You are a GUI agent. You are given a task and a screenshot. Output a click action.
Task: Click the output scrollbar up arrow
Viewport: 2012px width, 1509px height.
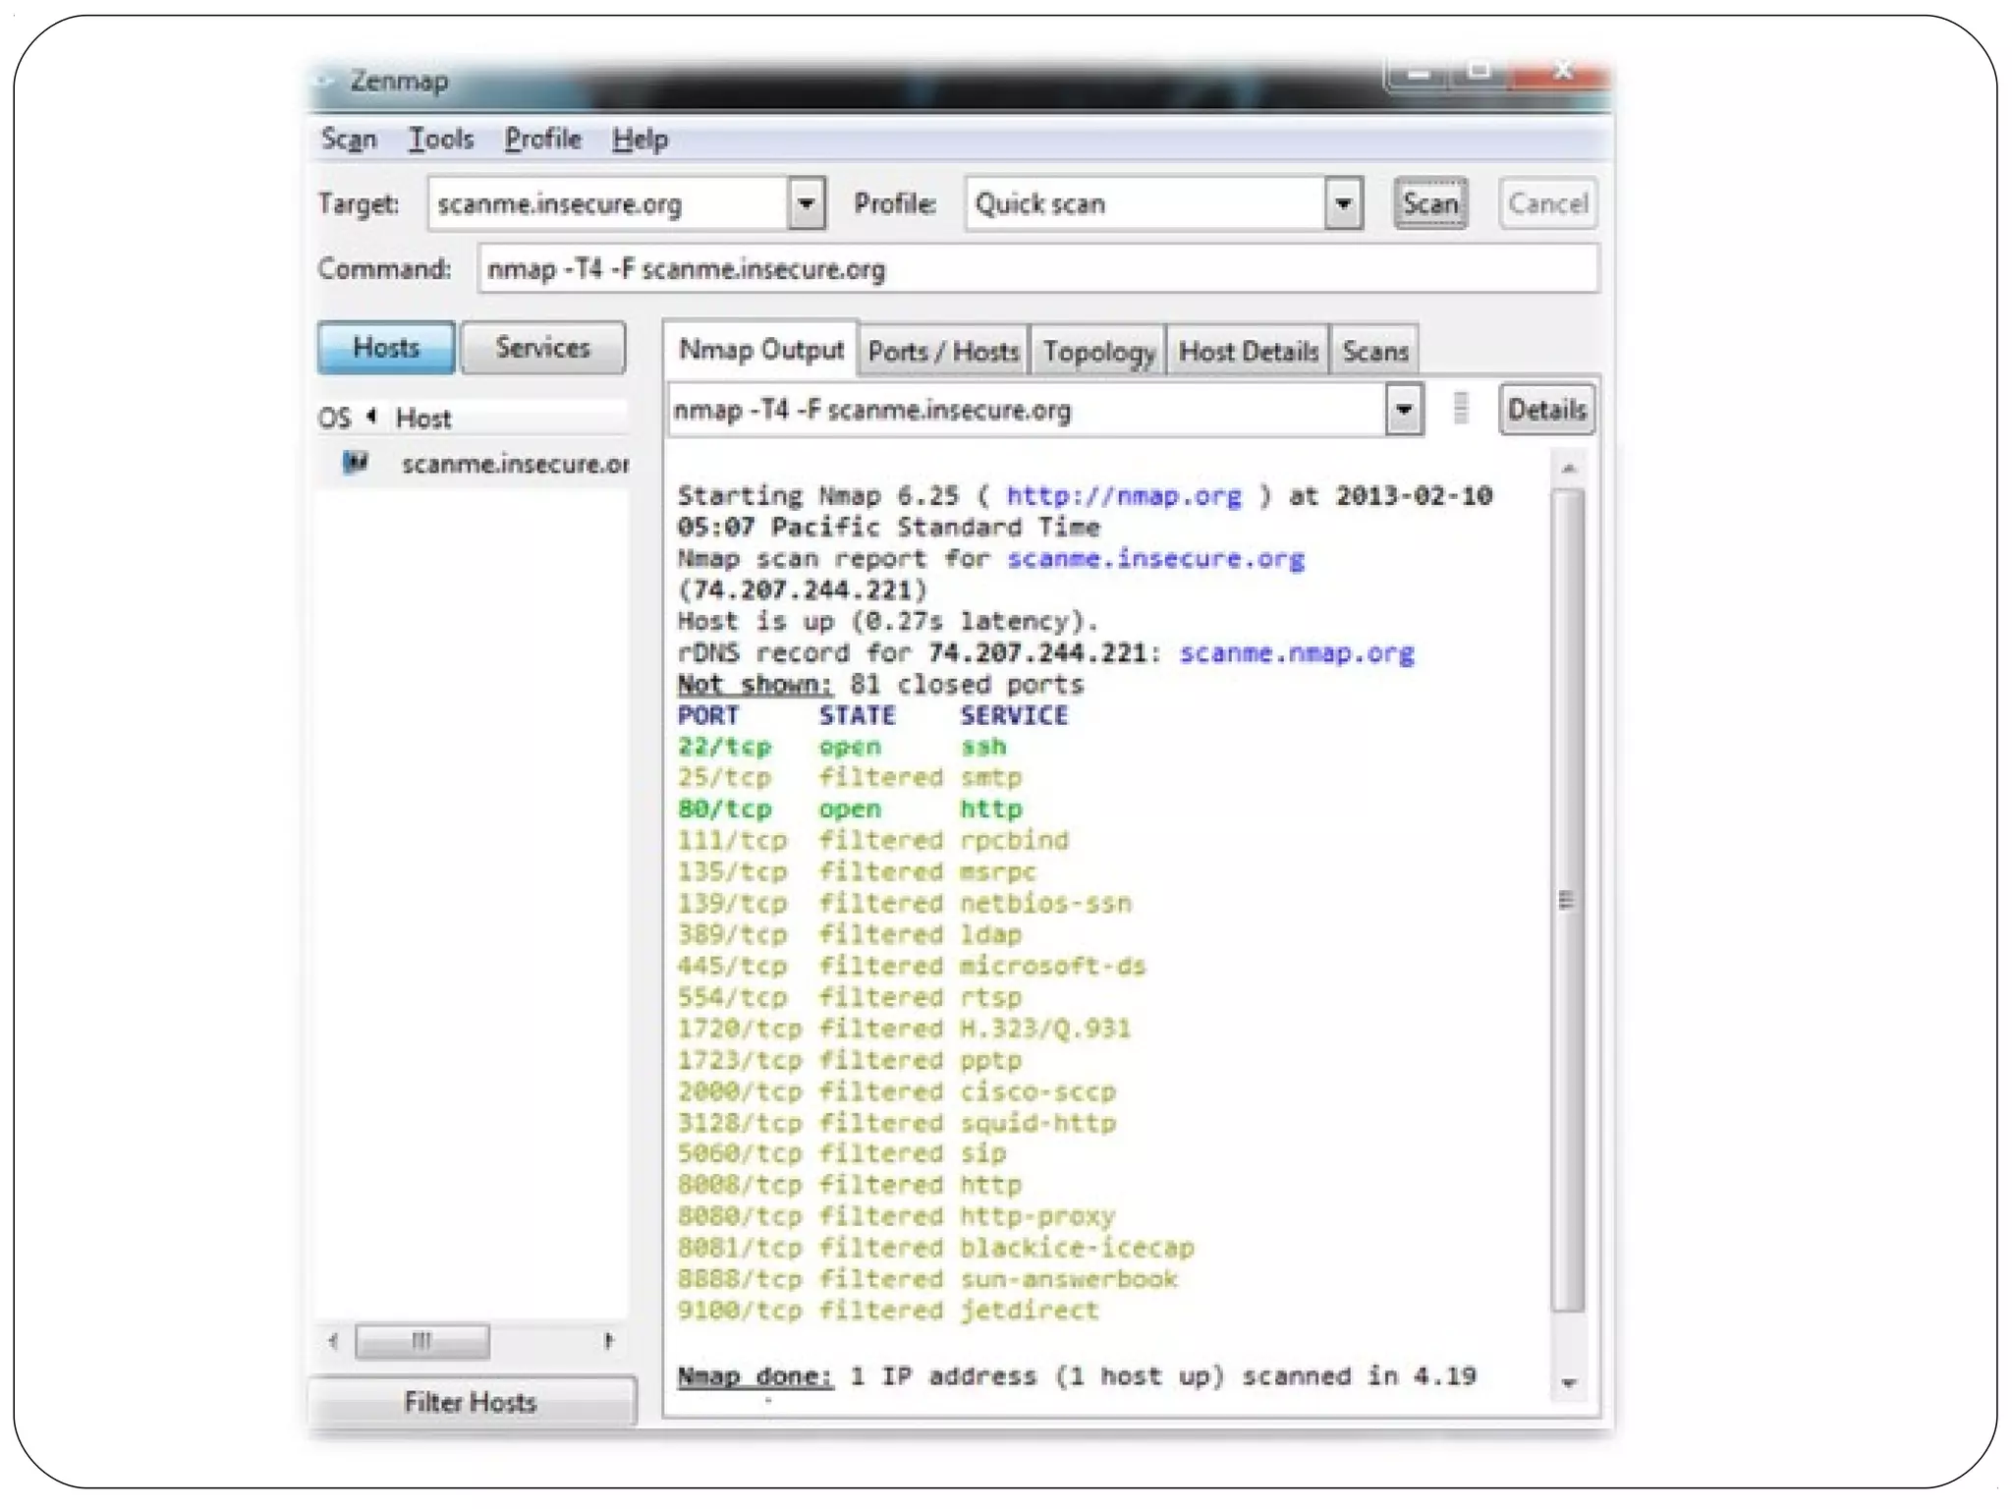1569,469
